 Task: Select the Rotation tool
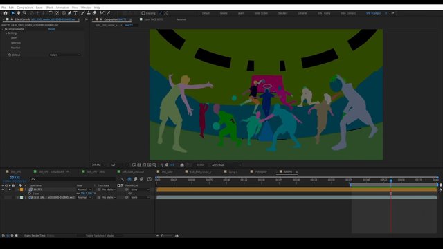(x=51, y=13)
